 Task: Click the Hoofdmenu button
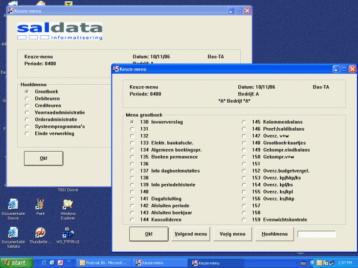275,234
